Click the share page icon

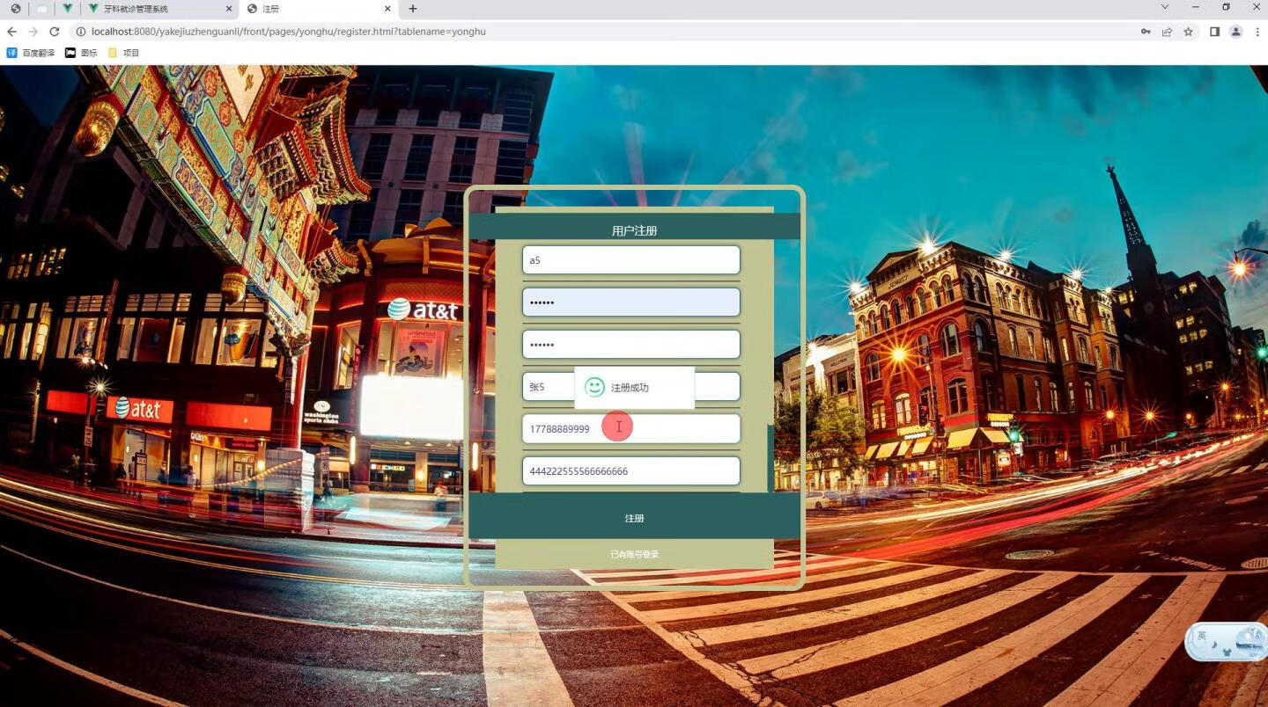pyautogui.click(x=1167, y=32)
